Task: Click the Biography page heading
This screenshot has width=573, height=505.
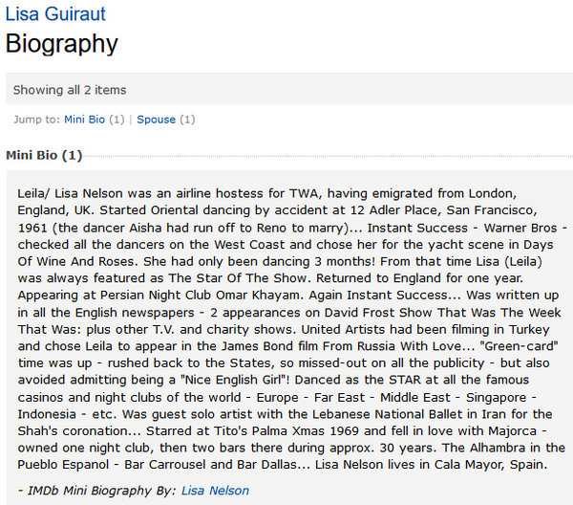Action: click(62, 44)
